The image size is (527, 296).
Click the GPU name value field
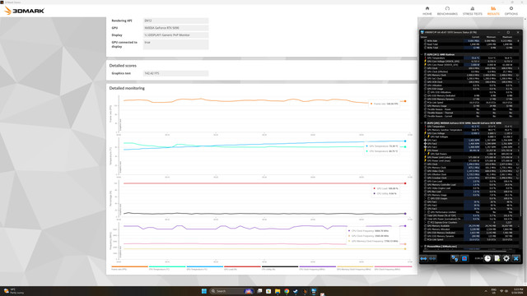point(175,28)
